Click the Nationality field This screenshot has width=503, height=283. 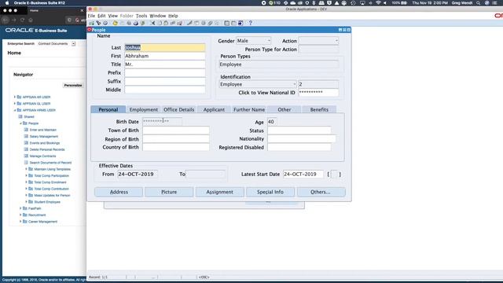[x=302, y=138]
